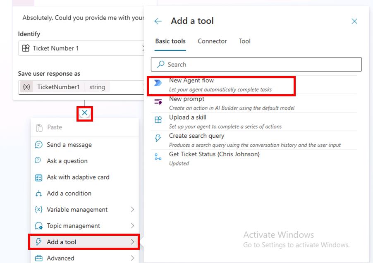
Task: Choose Ask a question from the menu
Action: 67,161
